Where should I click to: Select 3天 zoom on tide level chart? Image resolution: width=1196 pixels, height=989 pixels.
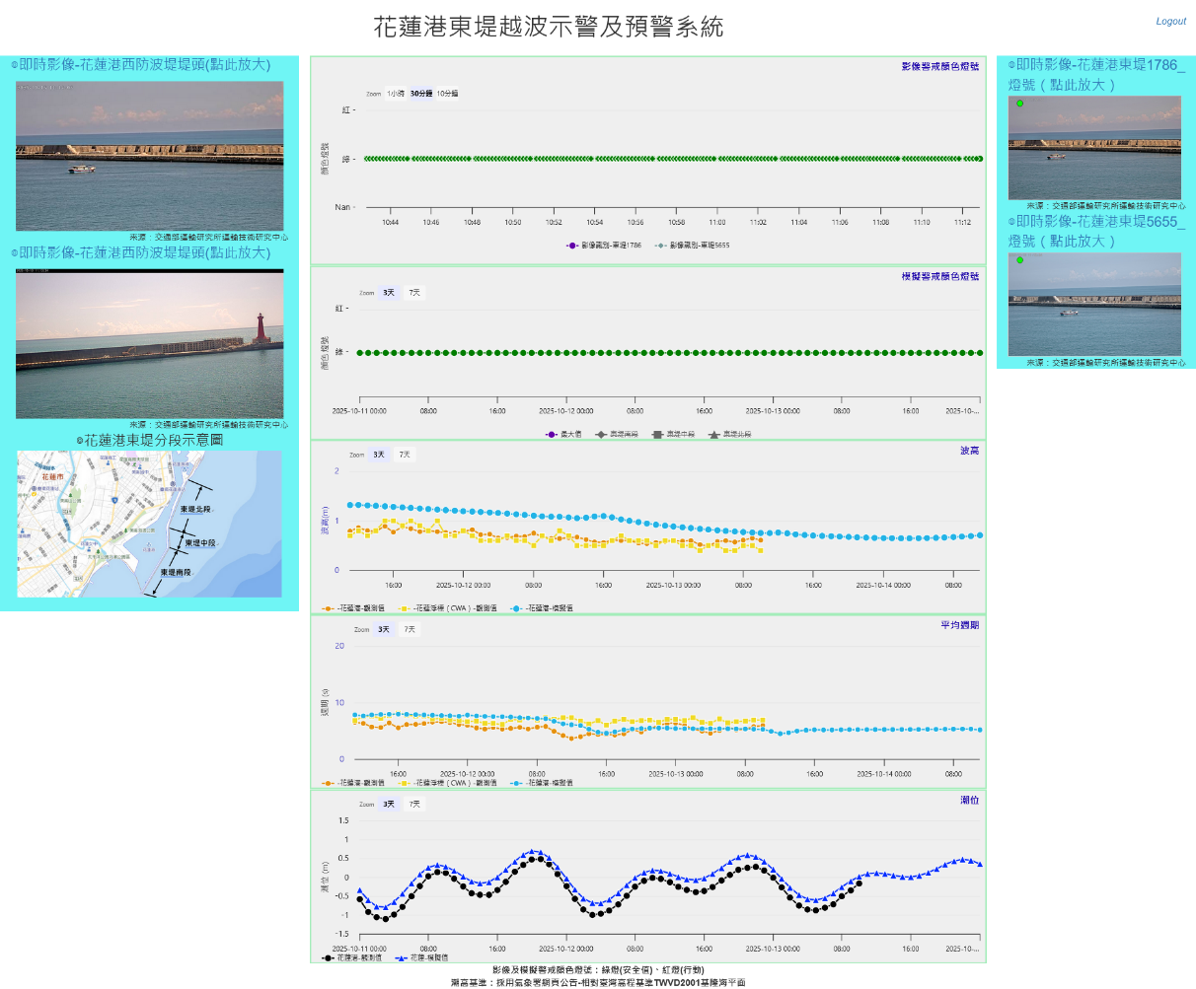389,804
